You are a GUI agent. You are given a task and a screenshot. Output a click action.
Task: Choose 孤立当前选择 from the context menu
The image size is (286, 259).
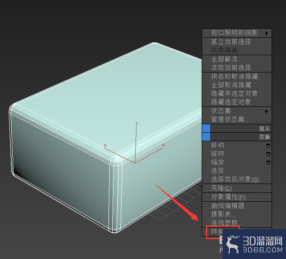click(237, 42)
